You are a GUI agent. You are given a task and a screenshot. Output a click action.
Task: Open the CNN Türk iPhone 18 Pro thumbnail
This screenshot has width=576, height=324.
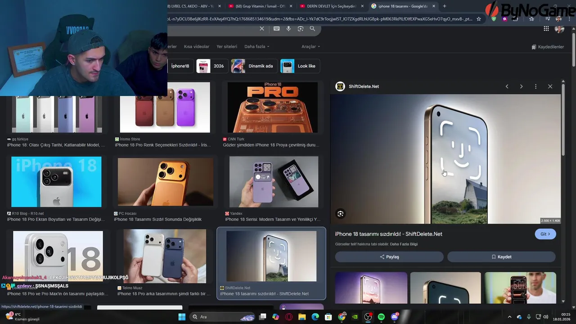coord(273,108)
